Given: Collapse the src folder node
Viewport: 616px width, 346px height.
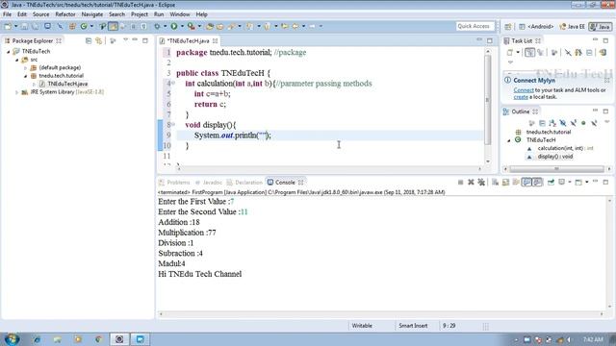Looking at the screenshot, I should pyautogui.click(x=17, y=60).
